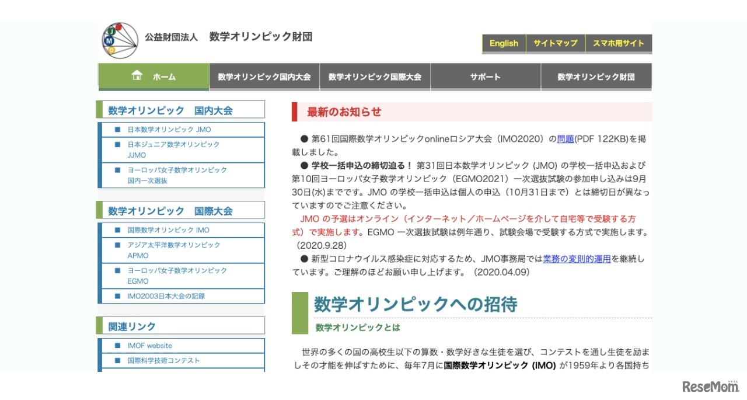Open the スマホ用サイト version

pyautogui.click(x=618, y=43)
